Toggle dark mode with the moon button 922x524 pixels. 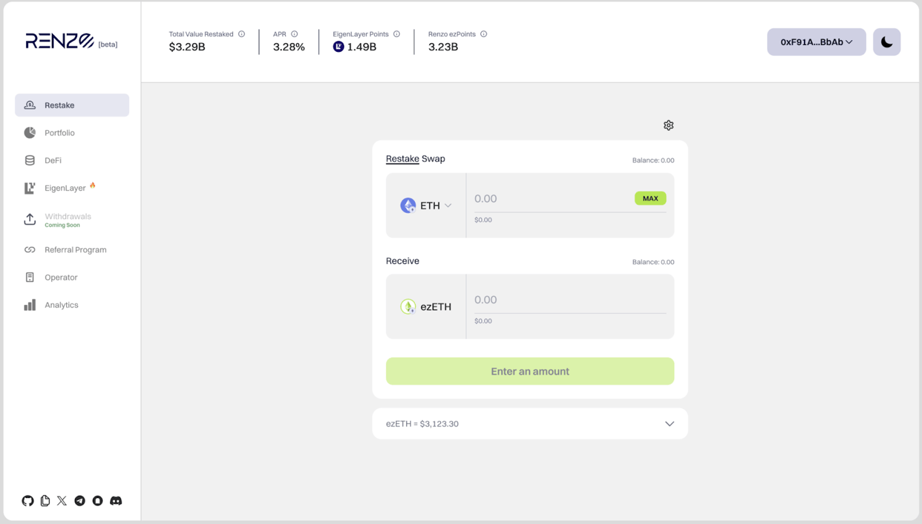point(887,42)
